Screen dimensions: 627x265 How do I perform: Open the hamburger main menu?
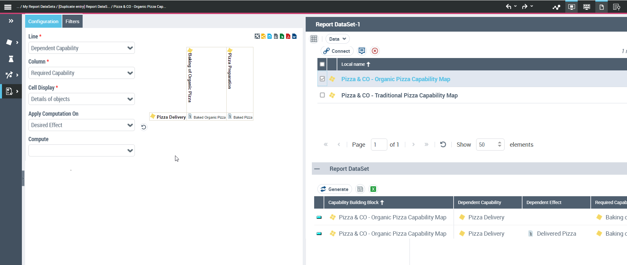[8, 7]
